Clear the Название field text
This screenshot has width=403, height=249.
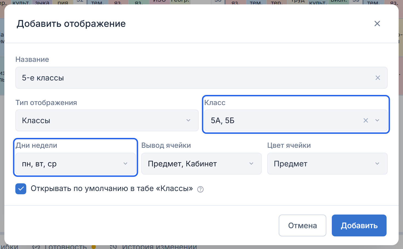coord(378,78)
